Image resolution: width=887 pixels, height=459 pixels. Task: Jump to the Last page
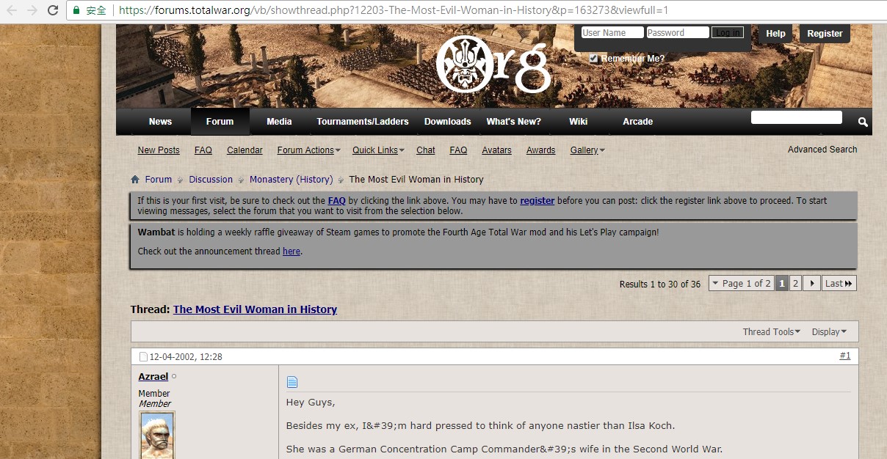click(x=839, y=284)
